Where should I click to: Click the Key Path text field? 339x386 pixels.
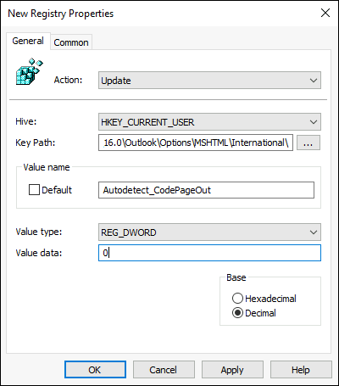[196, 143]
